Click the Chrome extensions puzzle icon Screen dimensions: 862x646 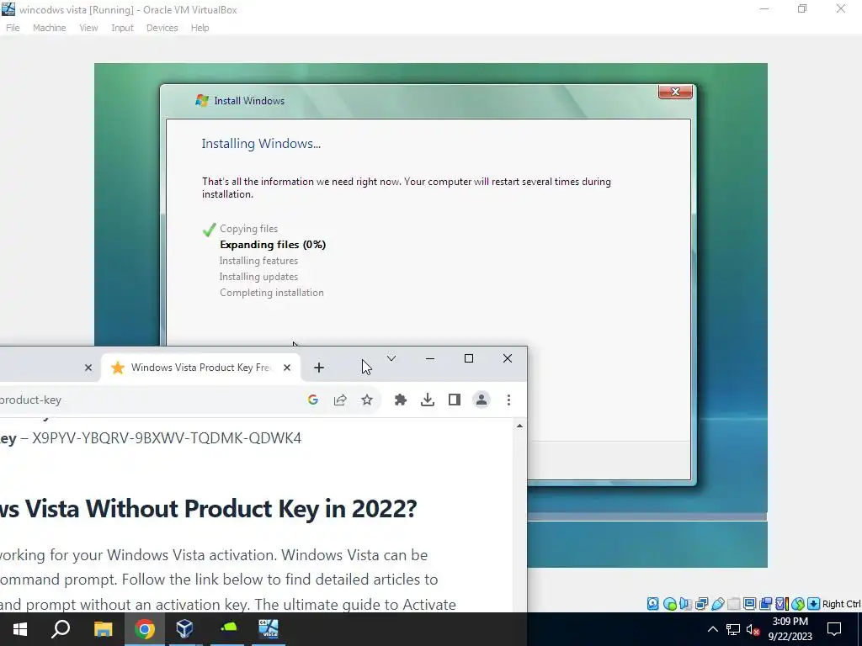coord(401,400)
